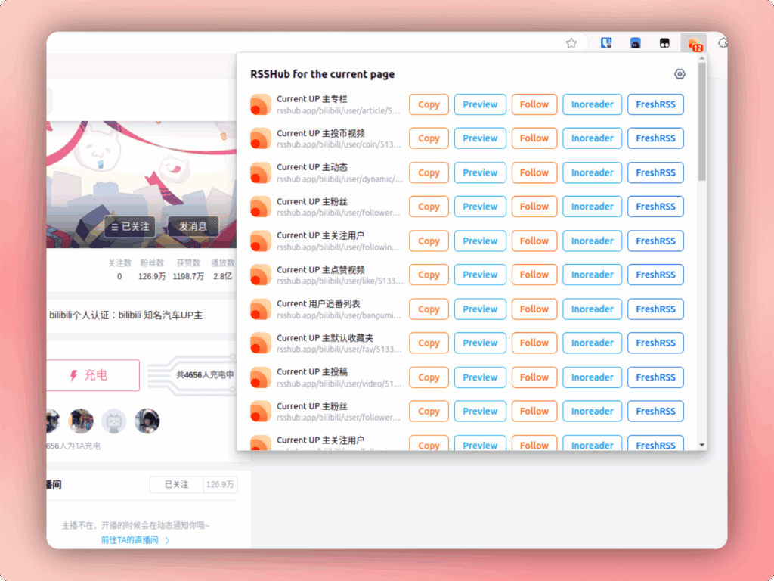This screenshot has width=774, height=581.
Task: Follow the 主动态 feed
Action: point(534,172)
